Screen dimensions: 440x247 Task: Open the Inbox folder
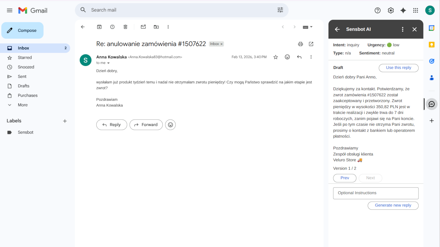click(x=35, y=48)
